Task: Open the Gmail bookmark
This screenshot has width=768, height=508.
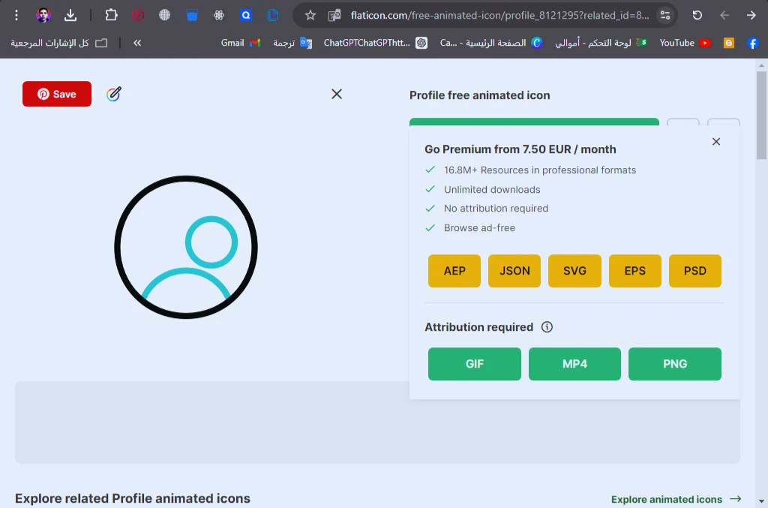Action: pyautogui.click(x=241, y=43)
